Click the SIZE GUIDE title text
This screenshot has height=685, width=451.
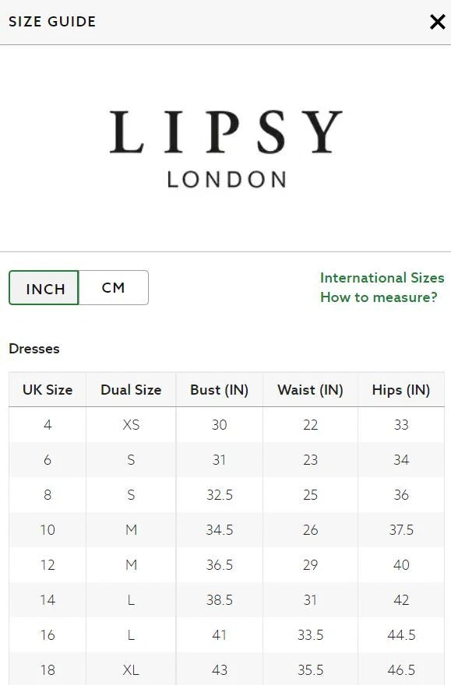[x=52, y=22]
